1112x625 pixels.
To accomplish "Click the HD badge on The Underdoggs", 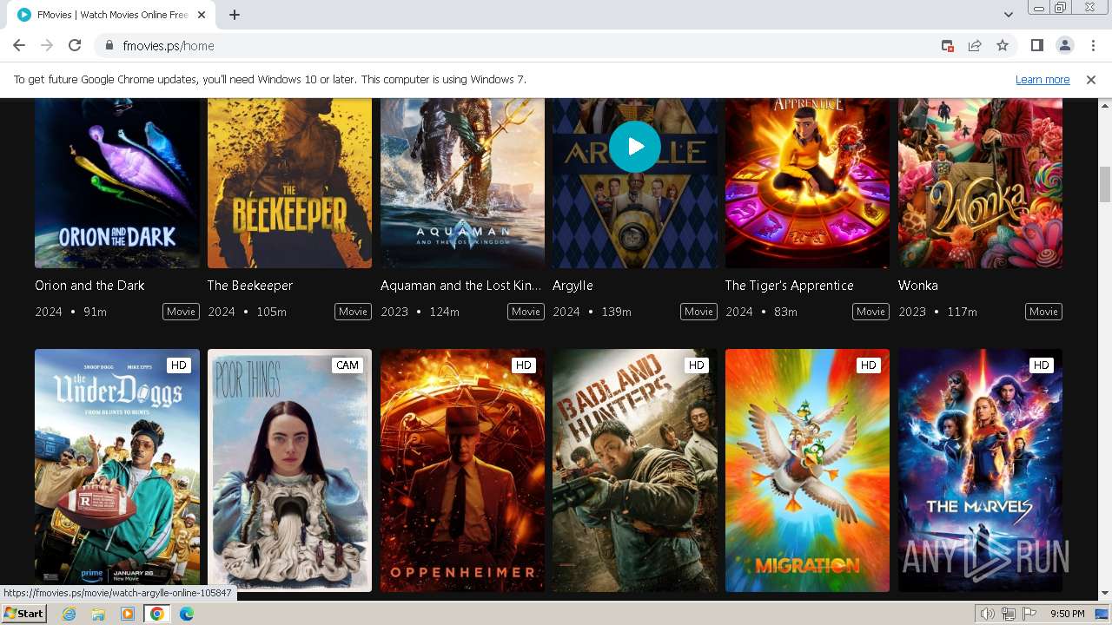I will point(178,365).
